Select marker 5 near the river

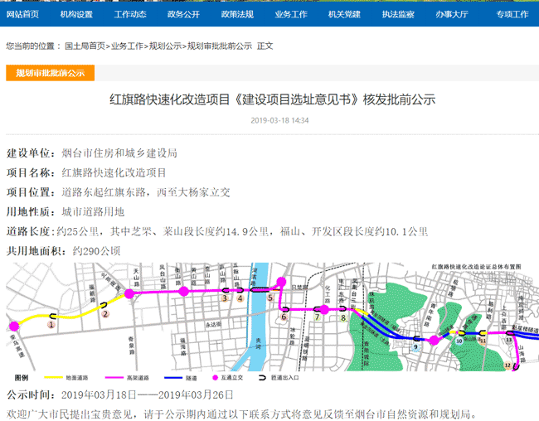coord(270,297)
